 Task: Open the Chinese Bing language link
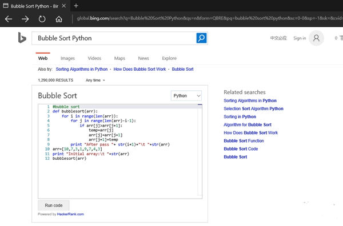tap(278, 38)
